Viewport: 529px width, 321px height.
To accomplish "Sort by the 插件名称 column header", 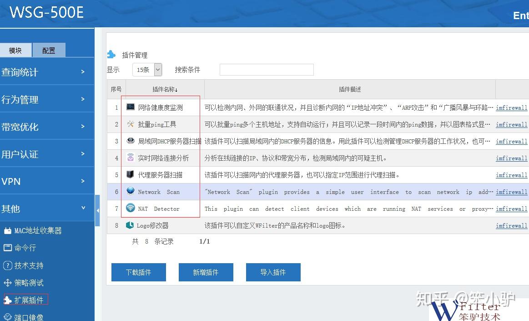I will tap(165, 89).
